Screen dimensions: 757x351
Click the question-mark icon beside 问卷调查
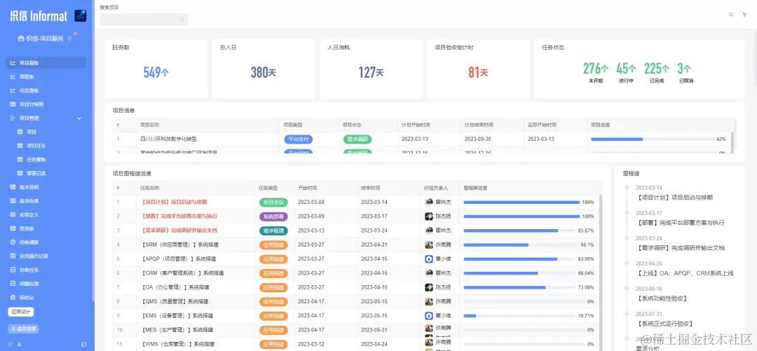click(x=13, y=242)
